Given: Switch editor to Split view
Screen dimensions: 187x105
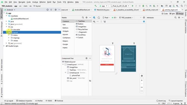Looking at the screenshot, I should click(172, 14).
